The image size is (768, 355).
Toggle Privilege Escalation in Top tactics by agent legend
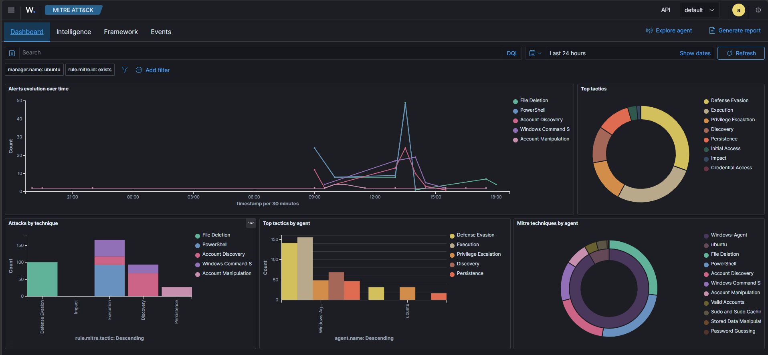pos(478,254)
